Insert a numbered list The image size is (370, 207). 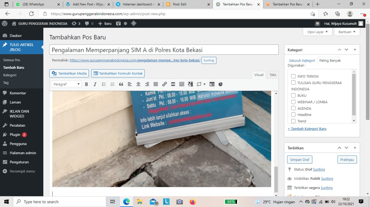click(x=112, y=84)
